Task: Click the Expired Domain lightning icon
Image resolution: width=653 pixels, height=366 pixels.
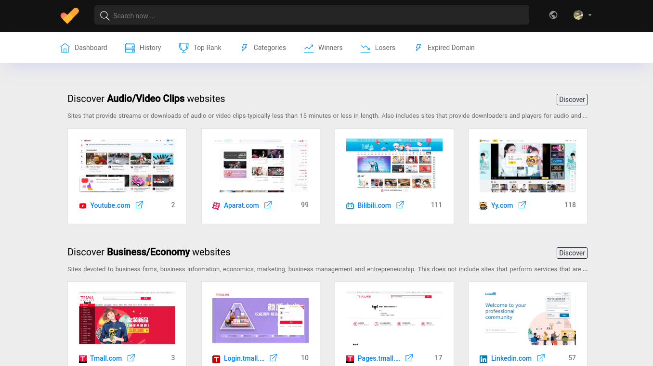Action: coord(418,48)
